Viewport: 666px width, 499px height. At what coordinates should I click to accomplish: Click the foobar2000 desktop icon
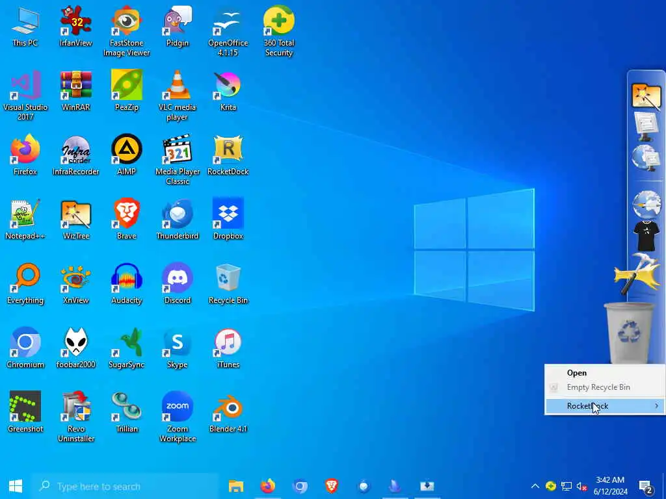[75, 348]
